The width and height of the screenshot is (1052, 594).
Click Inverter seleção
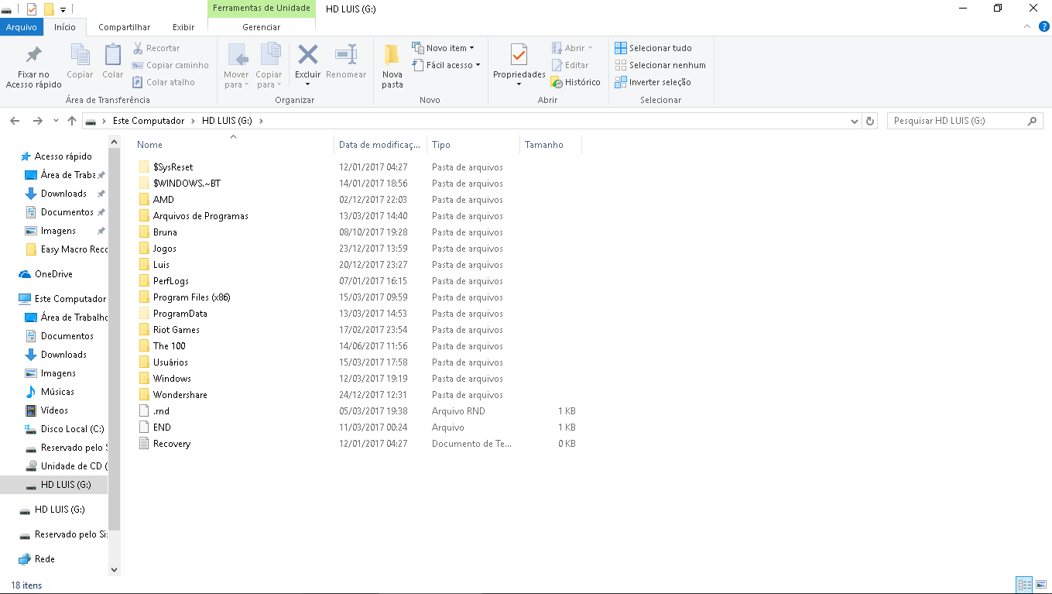[653, 82]
